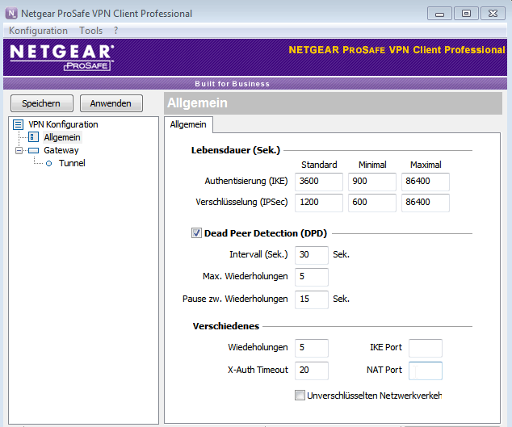Viewport: 512px width, 427px height.
Task: Open the ? help menu
Action: [x=115, y=31]
